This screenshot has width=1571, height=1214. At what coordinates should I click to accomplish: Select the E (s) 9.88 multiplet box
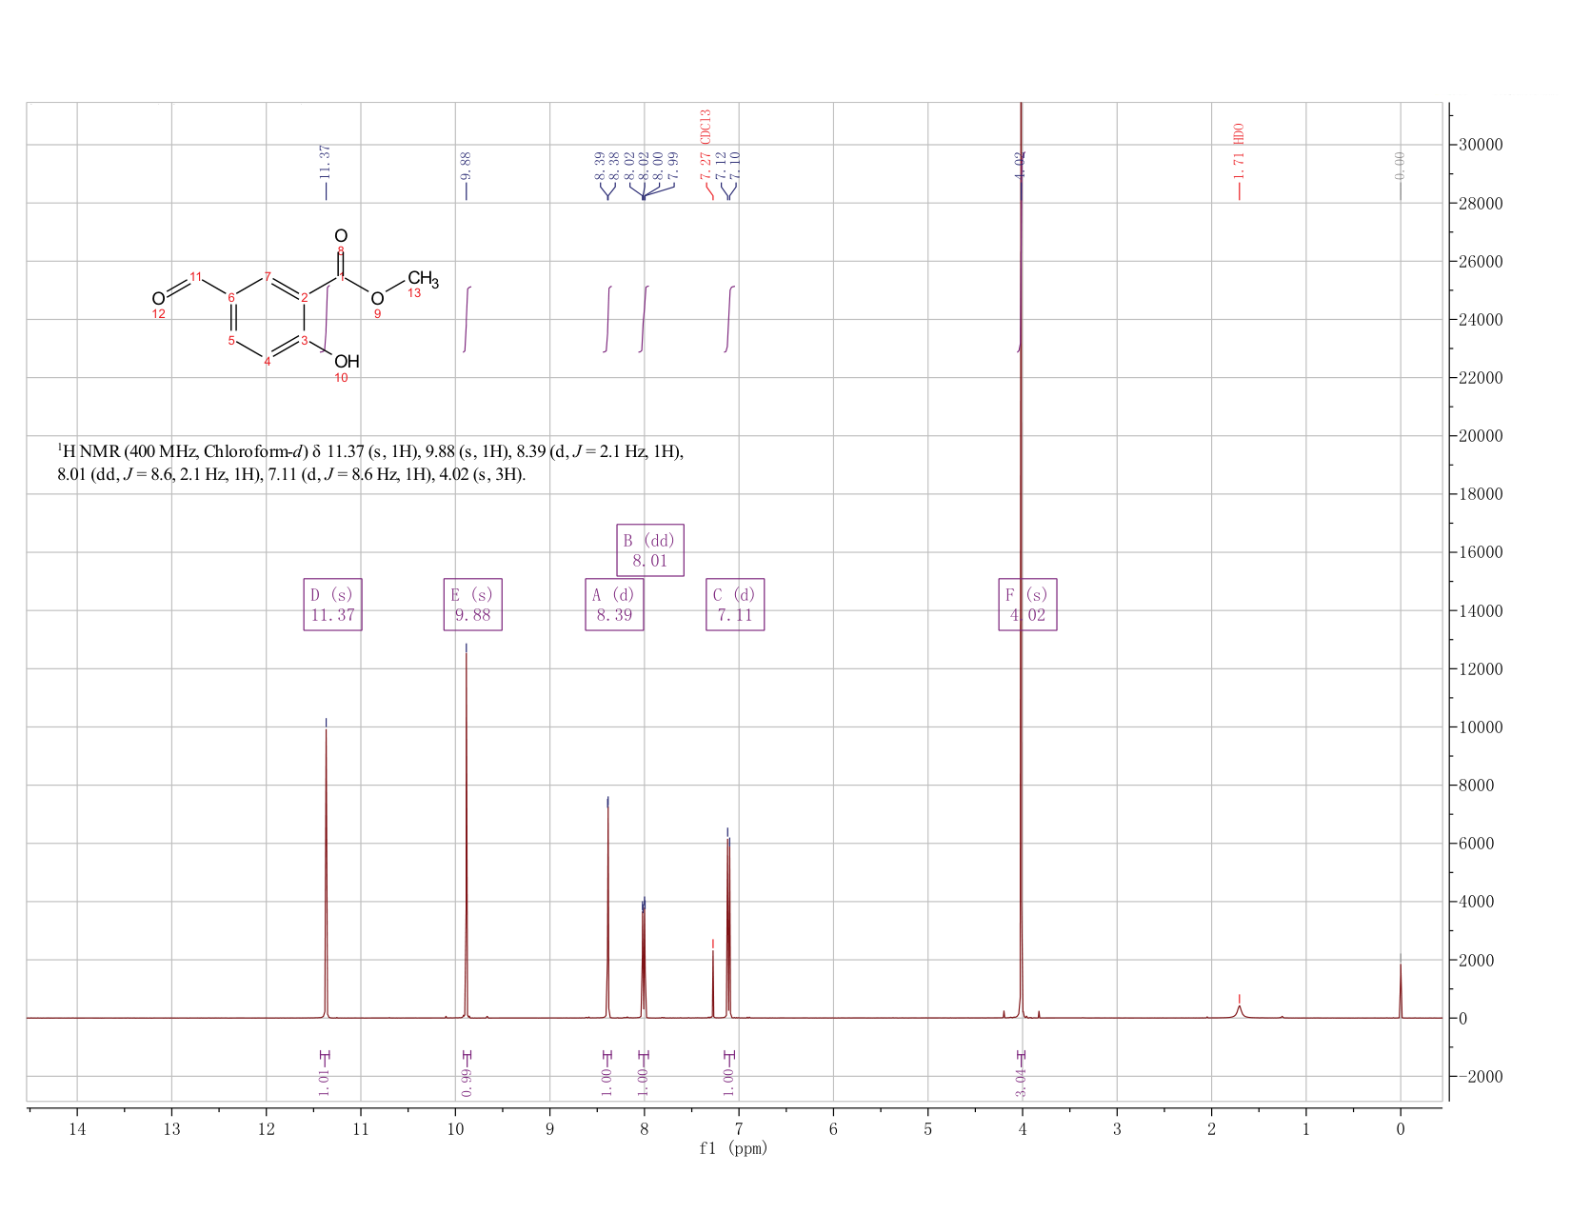[473, 605]
